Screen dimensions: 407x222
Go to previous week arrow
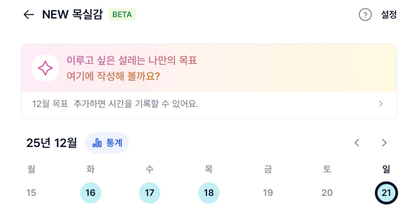357,143
